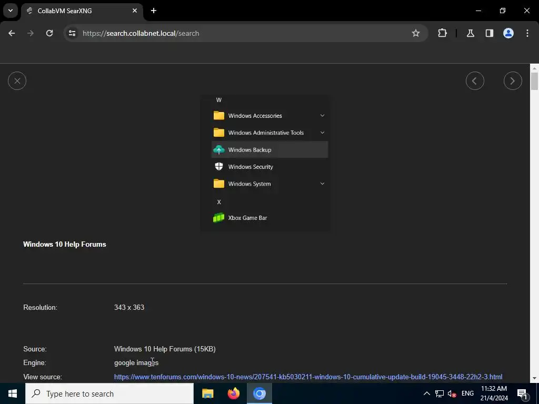The width and height of the screenshot is (539, 404).
Task: Open Firefox from the taskbar
Action: point(233,393)
